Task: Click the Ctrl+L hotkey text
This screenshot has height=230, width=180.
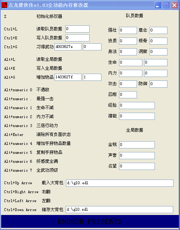Action: (x=11, y=29)
